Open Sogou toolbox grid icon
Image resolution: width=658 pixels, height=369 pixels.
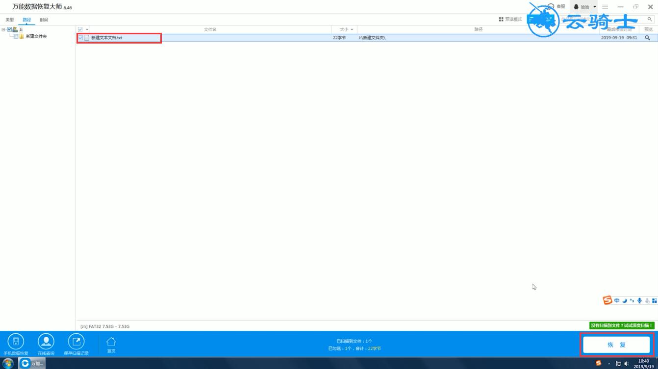click(654, 300)
